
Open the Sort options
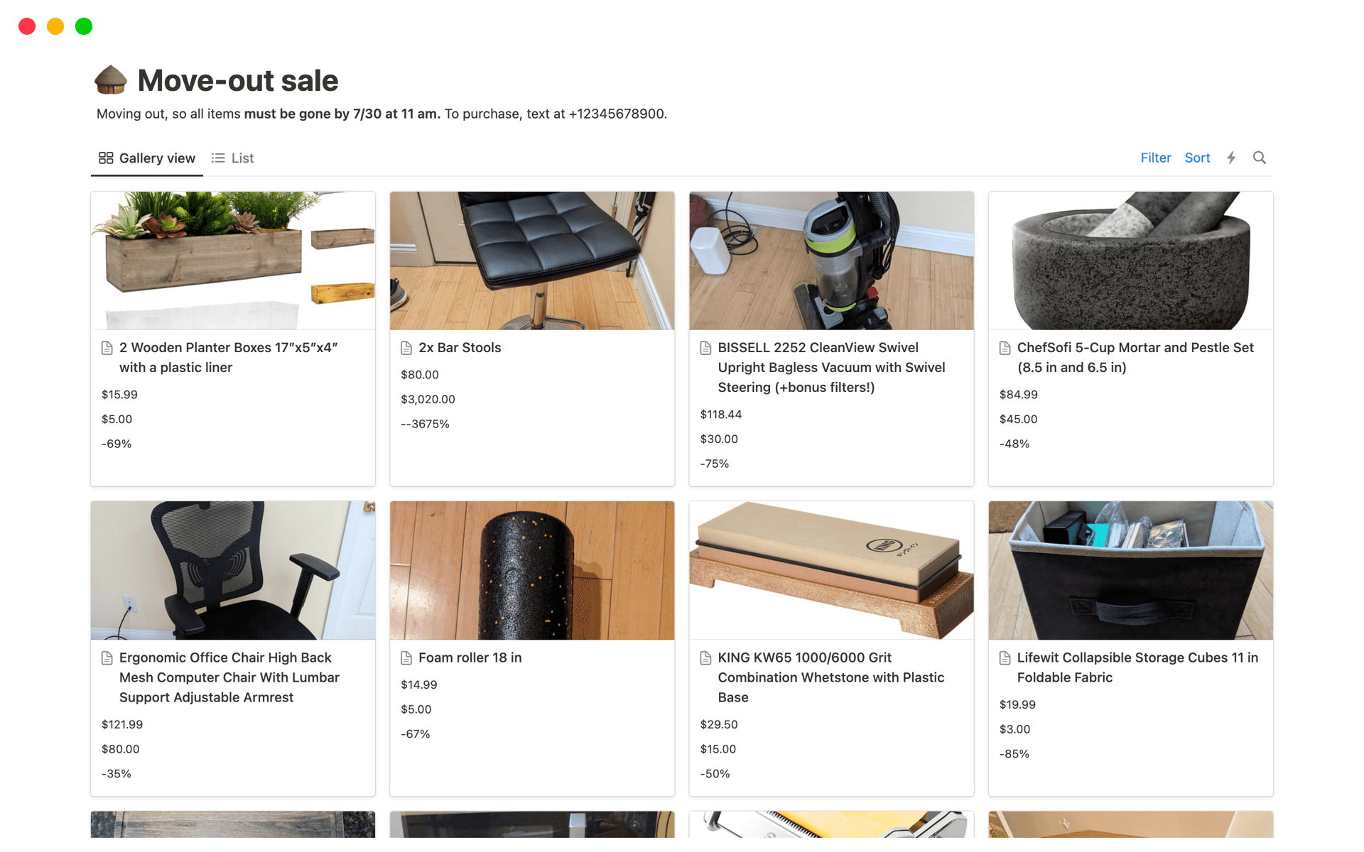[x=1197, y=158]
